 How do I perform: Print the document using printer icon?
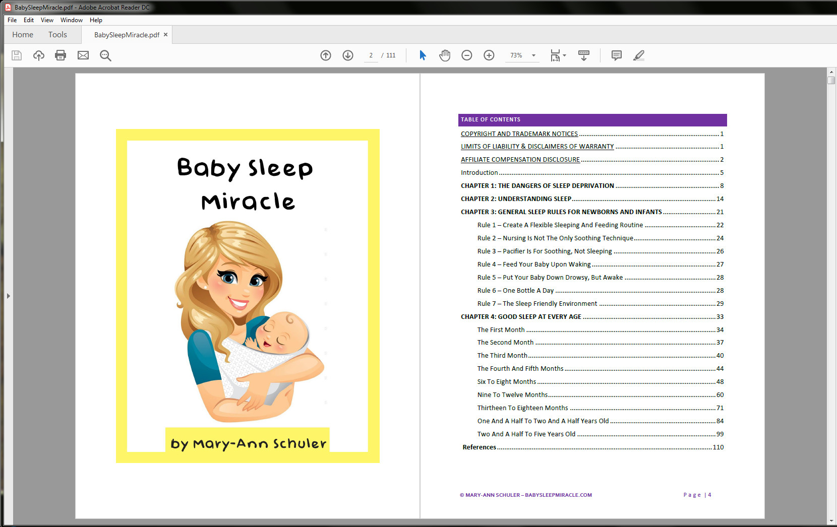[61, 55]
